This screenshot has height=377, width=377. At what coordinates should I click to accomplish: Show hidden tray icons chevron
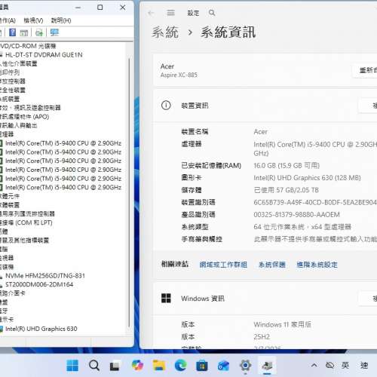[314, 365]
